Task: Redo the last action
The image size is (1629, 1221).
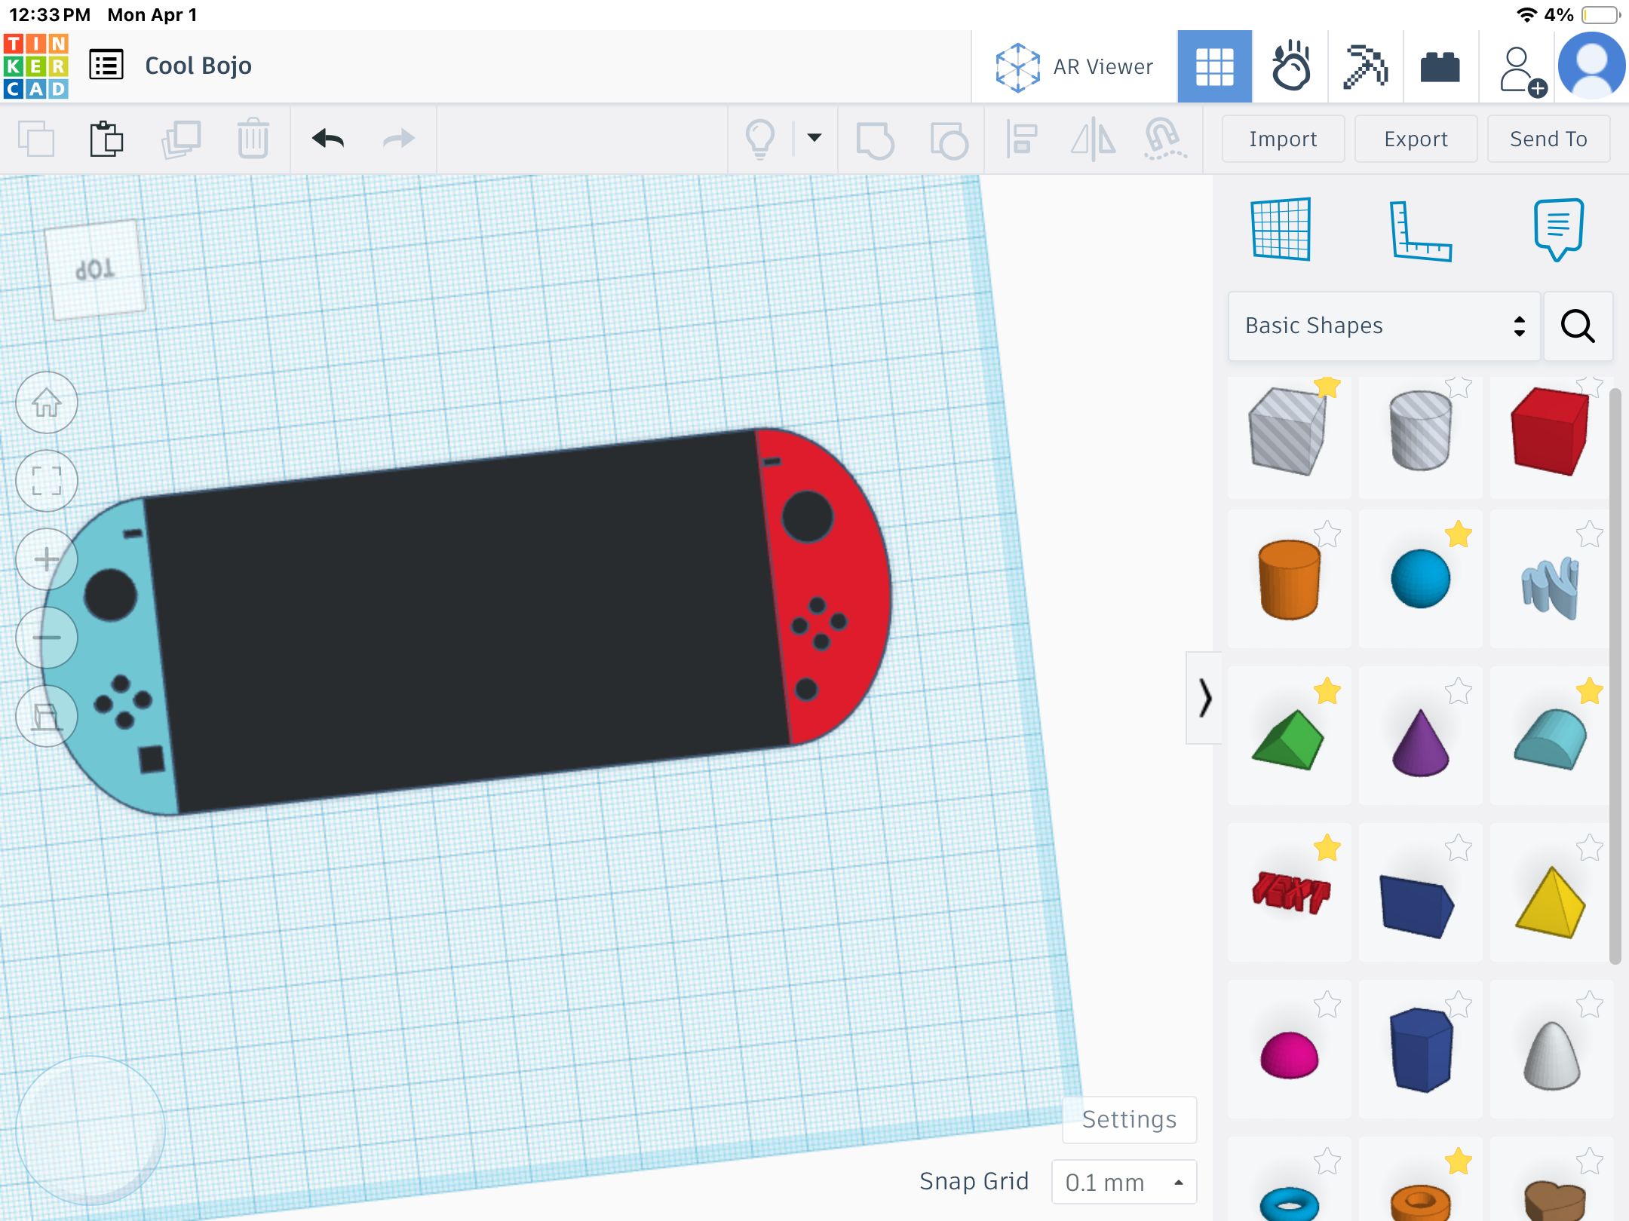Action: [398, 139]
